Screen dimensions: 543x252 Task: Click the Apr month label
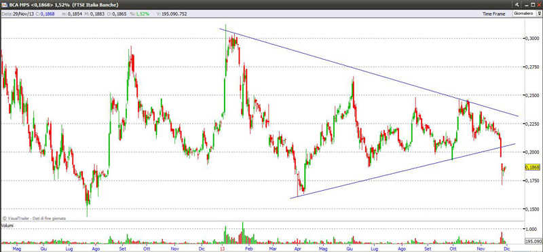click(297, 249)
